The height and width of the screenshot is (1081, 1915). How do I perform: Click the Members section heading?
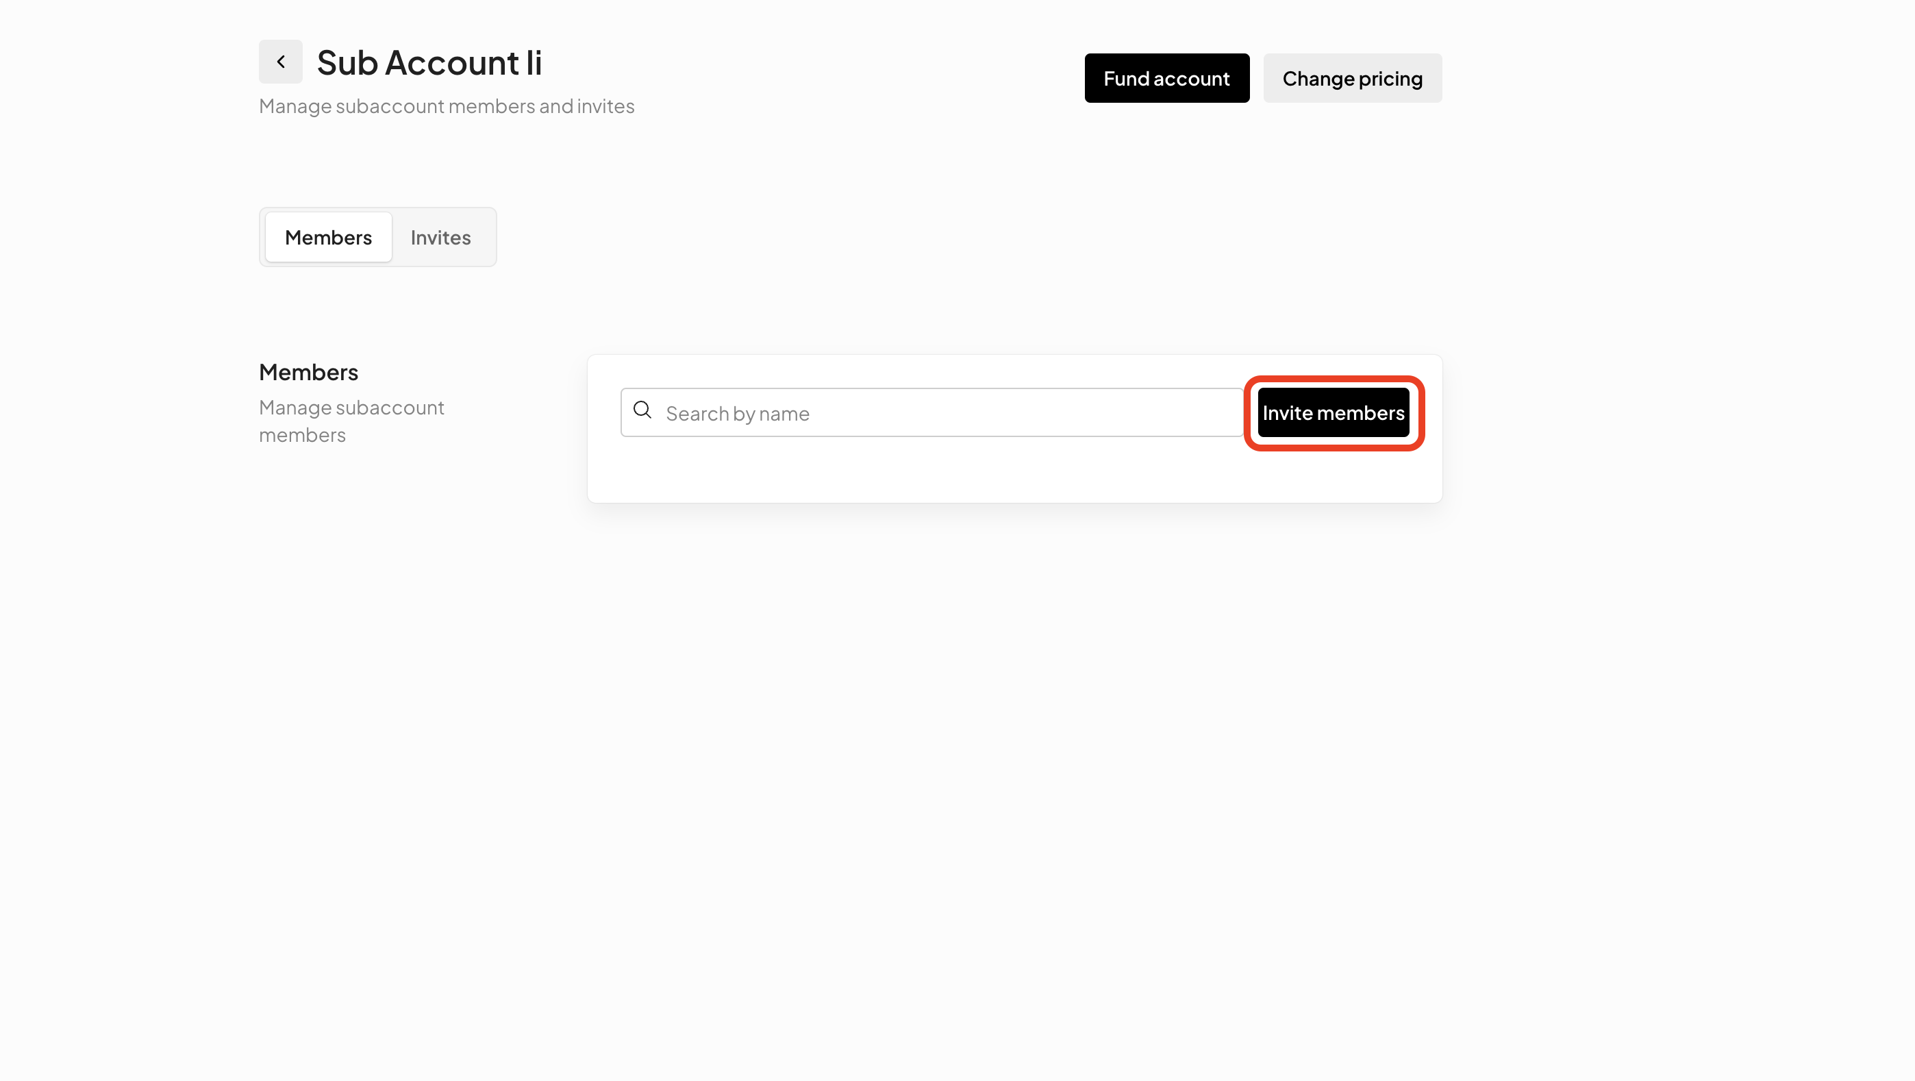pyautogui.click(x=308, y=372)
